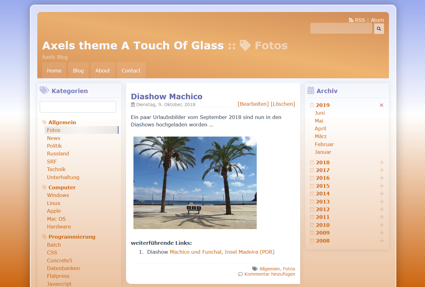425x287 pixels.
Task: Expand the 2015 archive year
Action: click(x=382, y=186)
